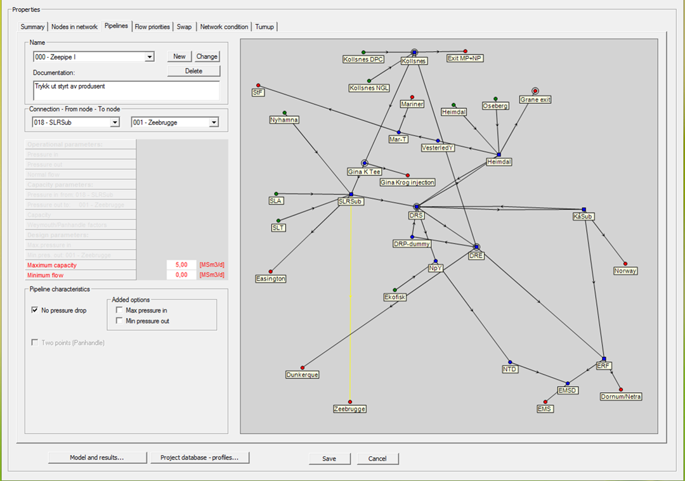This screenshot has width=685, height=481.
Task: Enable the Max pressure in option
Action: tap(119, 311)
